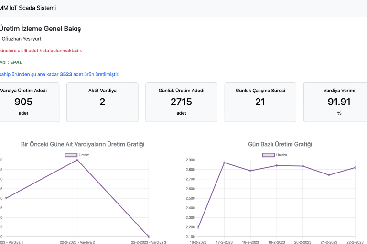Click the 16-2-2023 lowest data point
Screen dimensions: 367x244
pyautogui.click(x=198, y=227)
